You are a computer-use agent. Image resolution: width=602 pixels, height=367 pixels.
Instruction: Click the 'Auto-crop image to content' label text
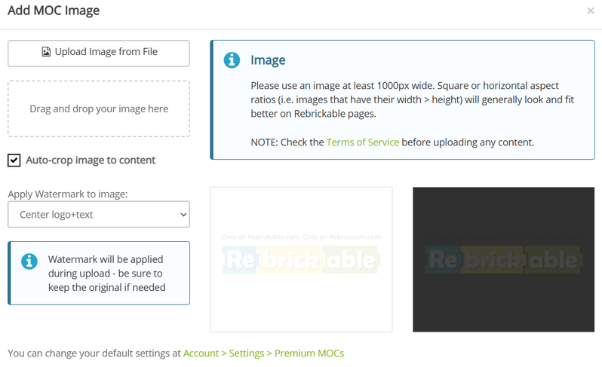tap(91, 161)
